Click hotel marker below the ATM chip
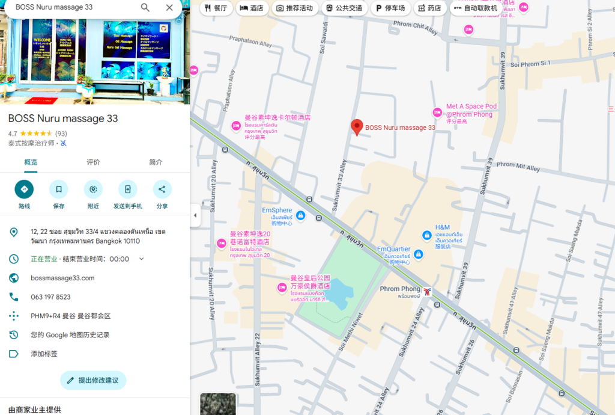This screenshot has height=415, width=615. click(468, 29)
